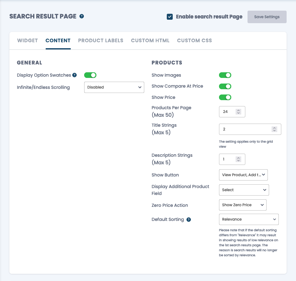Open Zero Price Action dropdown
This screenshot has width=296, height=281.
pyautogui.click(x=243, y=205)
